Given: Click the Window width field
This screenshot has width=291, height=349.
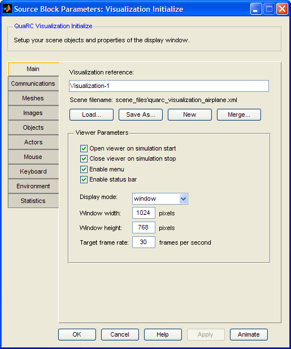Looking at the screenshot, I should (144, 213).
